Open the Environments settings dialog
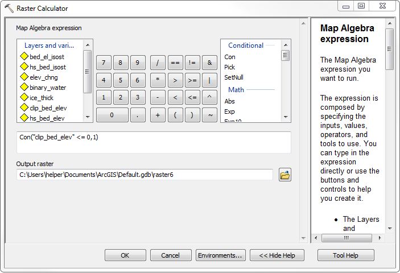This screenshot has width=400, height=273. [221, 255]
